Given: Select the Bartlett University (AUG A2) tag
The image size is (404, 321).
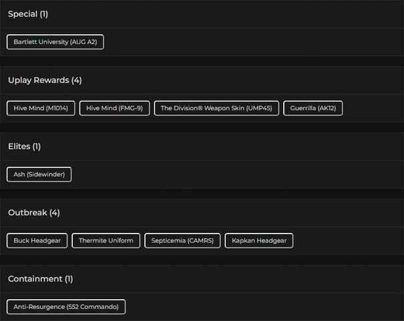Looking at the screenshot, I should point(55,42).
